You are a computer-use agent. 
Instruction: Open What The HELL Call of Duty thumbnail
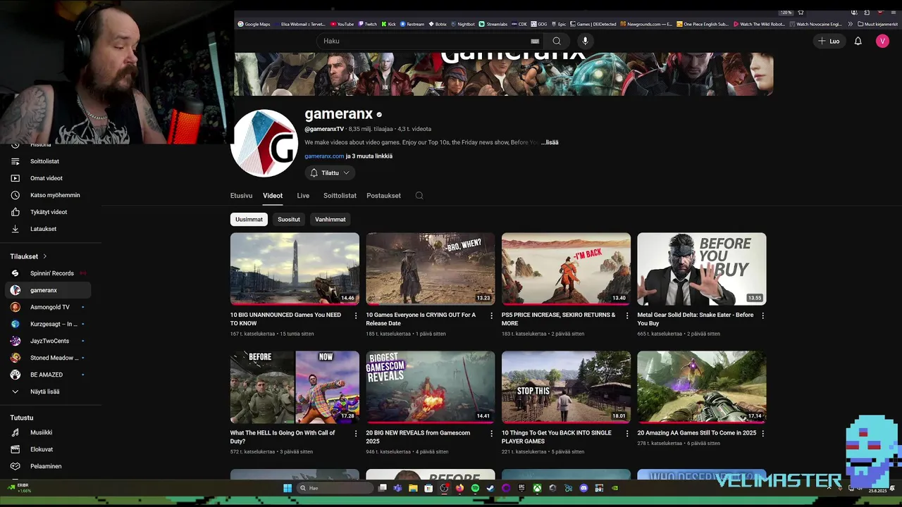click(295, 387)
